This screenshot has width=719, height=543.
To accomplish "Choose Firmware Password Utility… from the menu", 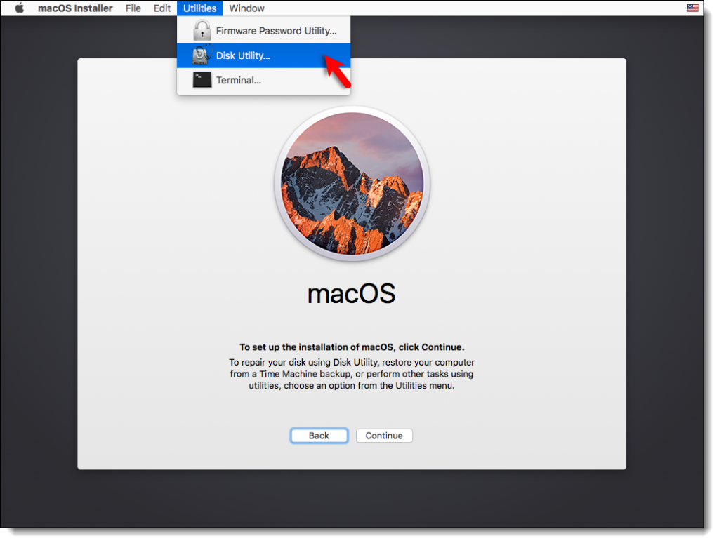I will [264, 31].
